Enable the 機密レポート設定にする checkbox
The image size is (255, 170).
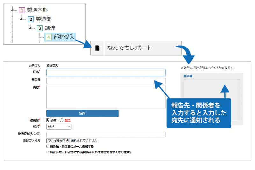(x=47, y=152)
